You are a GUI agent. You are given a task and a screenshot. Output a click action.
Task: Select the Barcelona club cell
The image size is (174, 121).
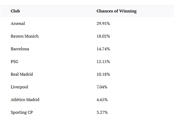(x=20, y=49)
